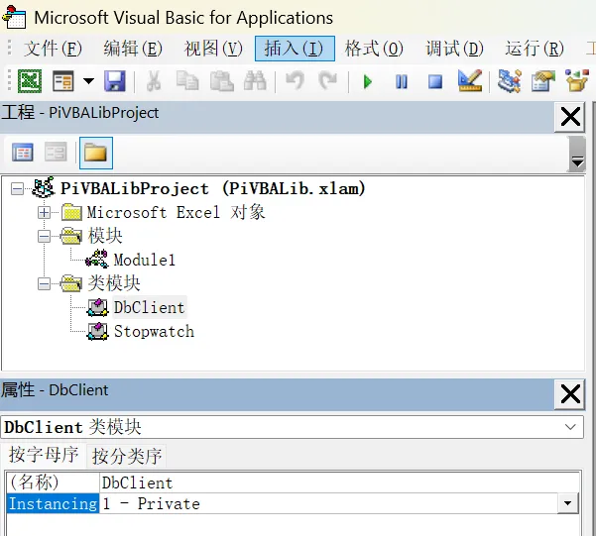Open the 文件(F) menu
This screenshot has width=596, height=536.
pos(53,49)
